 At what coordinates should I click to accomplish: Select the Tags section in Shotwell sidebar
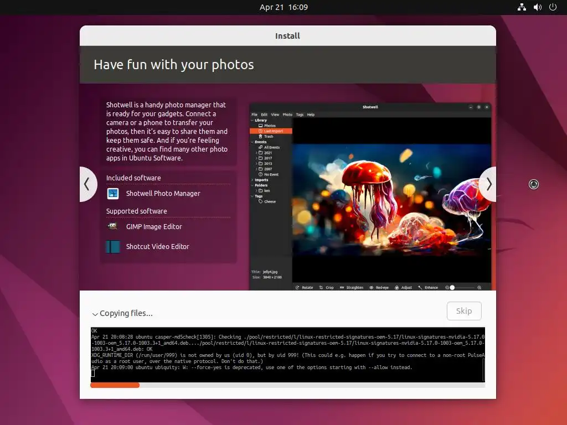click(x=259, y=196)
